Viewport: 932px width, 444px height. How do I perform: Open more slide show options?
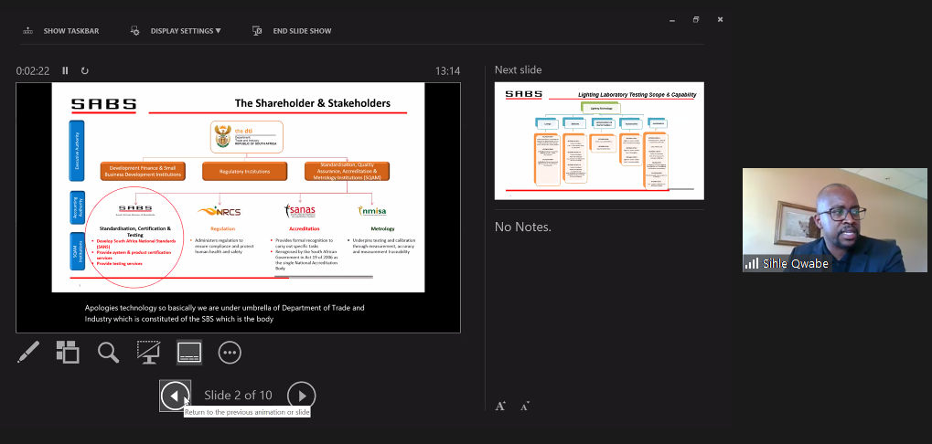(230, 352)
